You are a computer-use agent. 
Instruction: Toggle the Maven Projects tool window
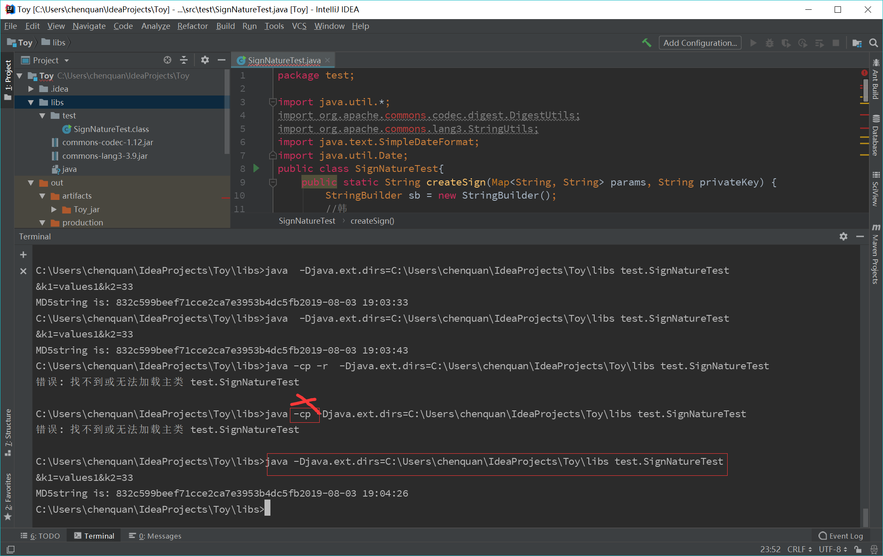[875, 254]
